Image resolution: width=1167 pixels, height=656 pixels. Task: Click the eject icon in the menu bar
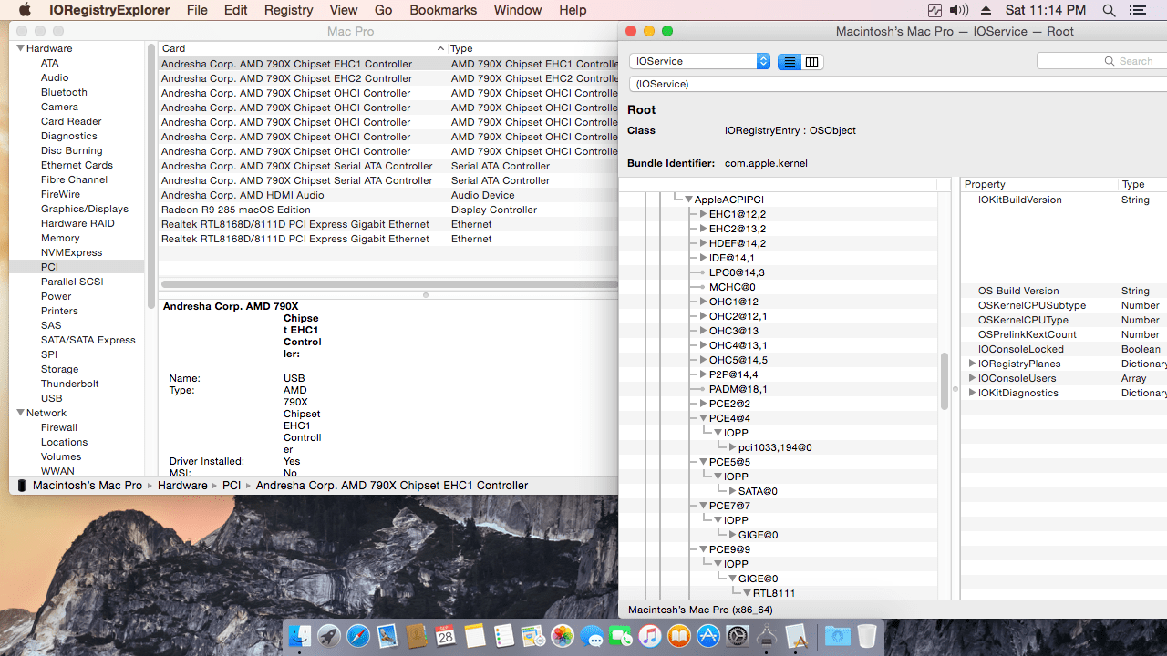click(986, 10)
